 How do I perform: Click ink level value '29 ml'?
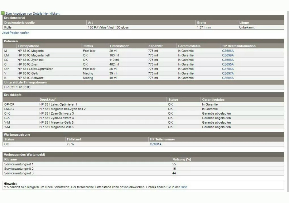click(113, 51)
